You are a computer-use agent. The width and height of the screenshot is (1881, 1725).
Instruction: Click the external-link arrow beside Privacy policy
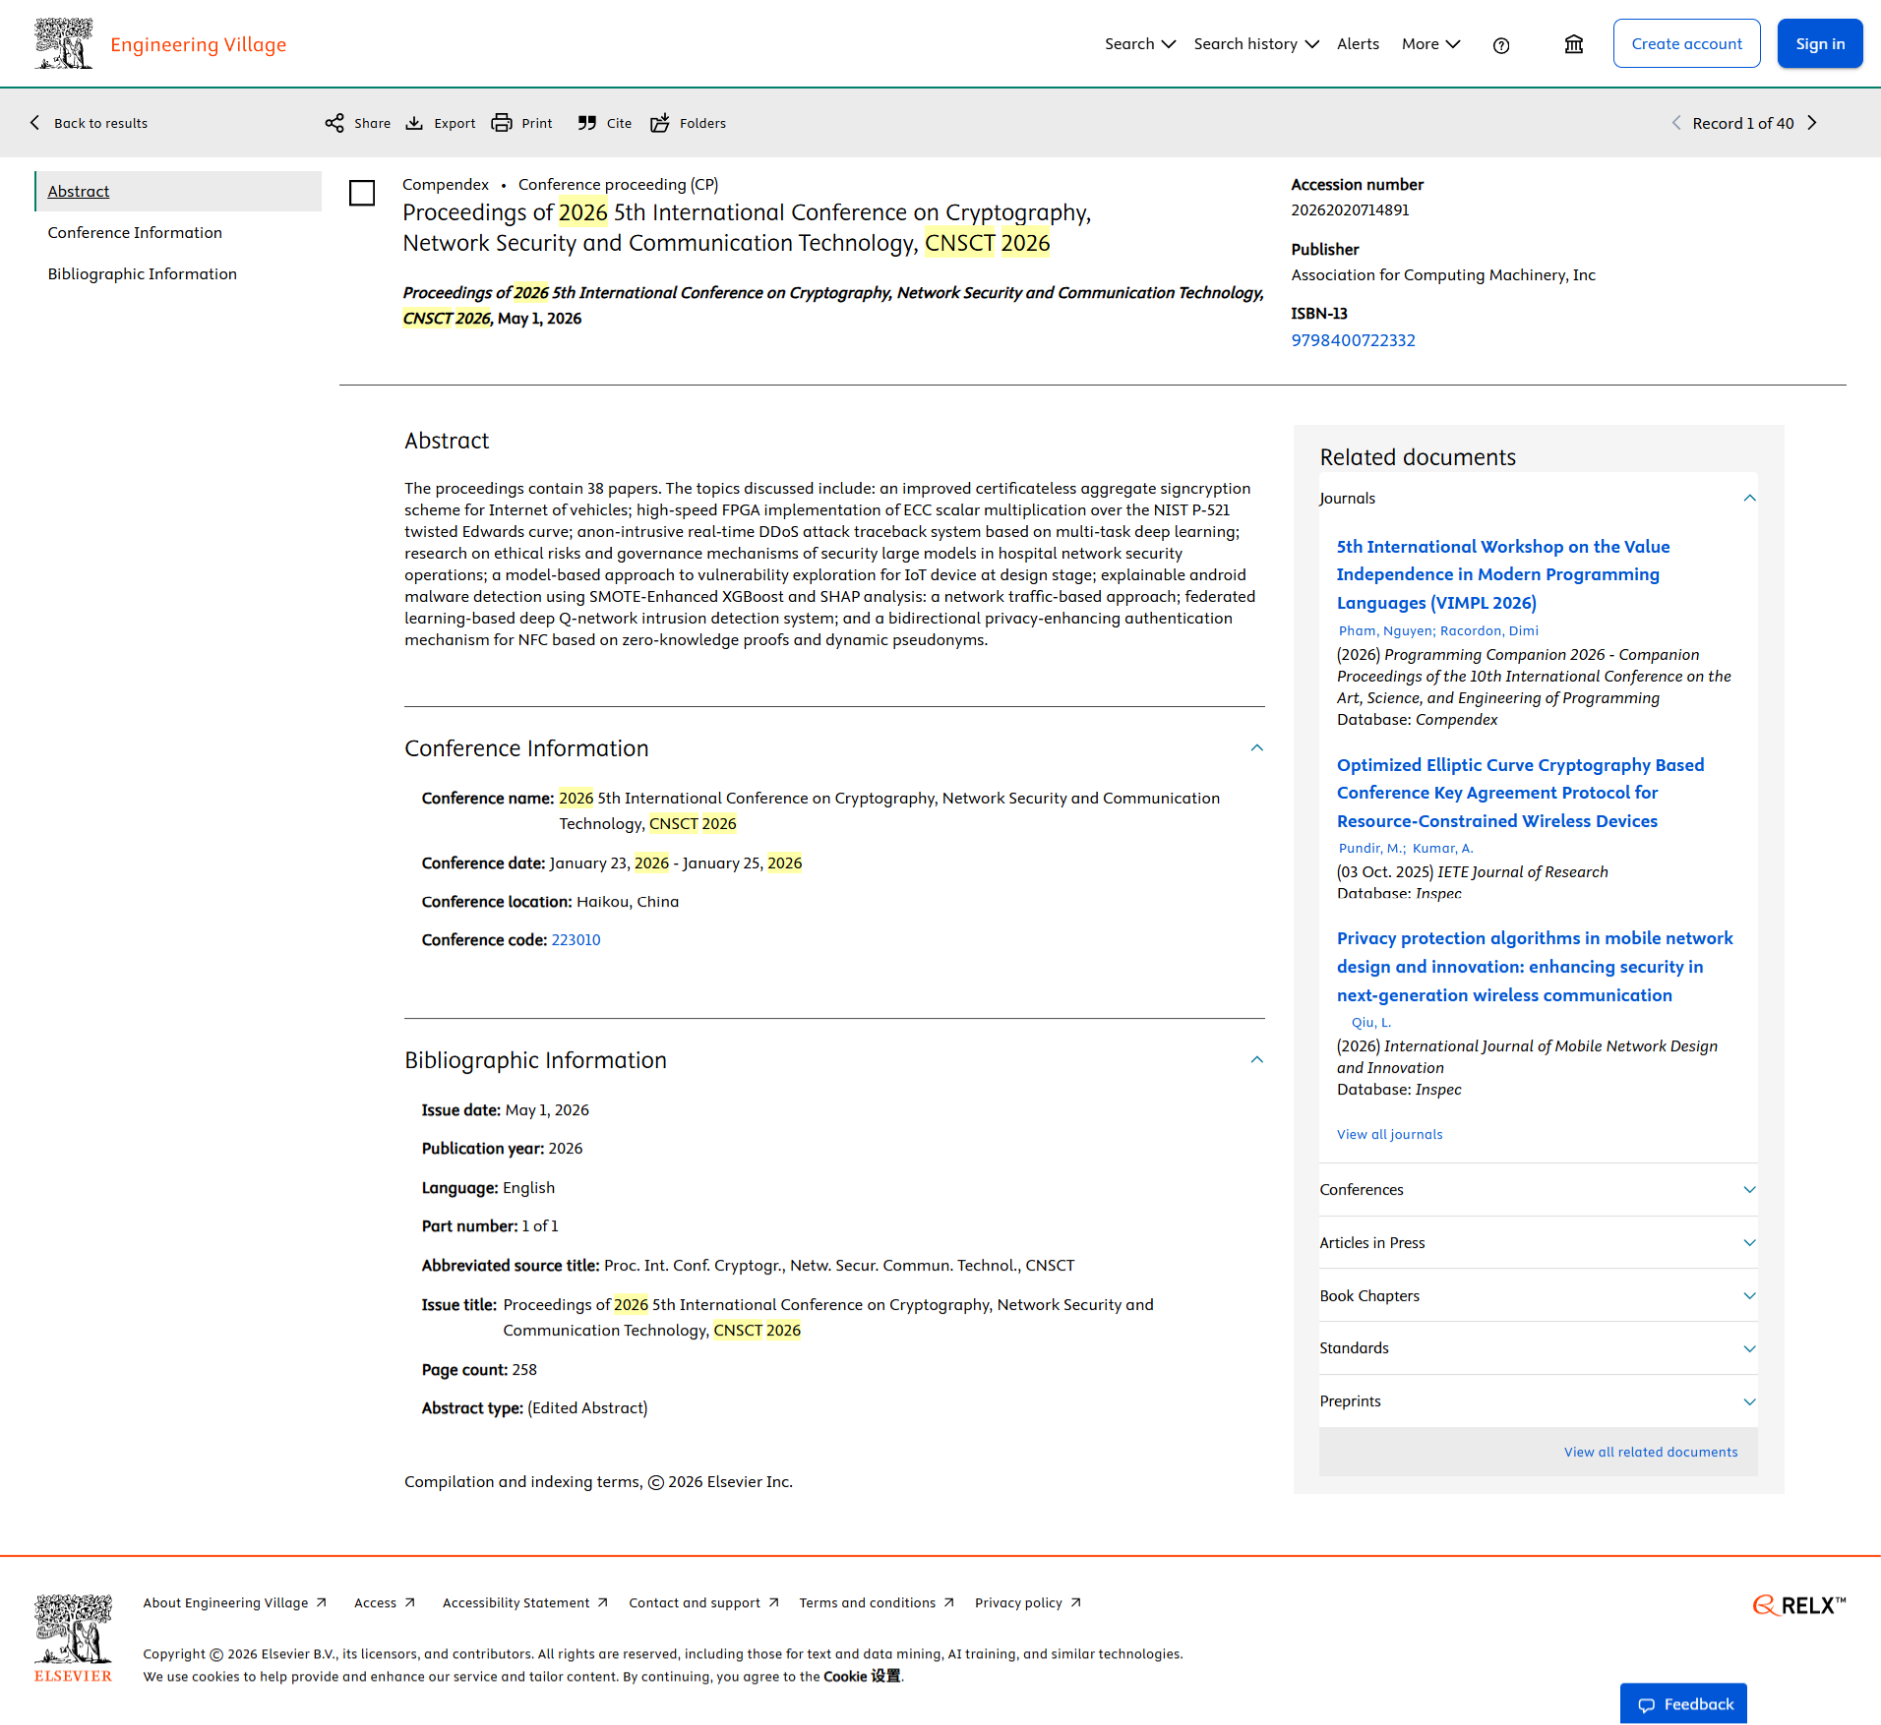(1075, 1603)
